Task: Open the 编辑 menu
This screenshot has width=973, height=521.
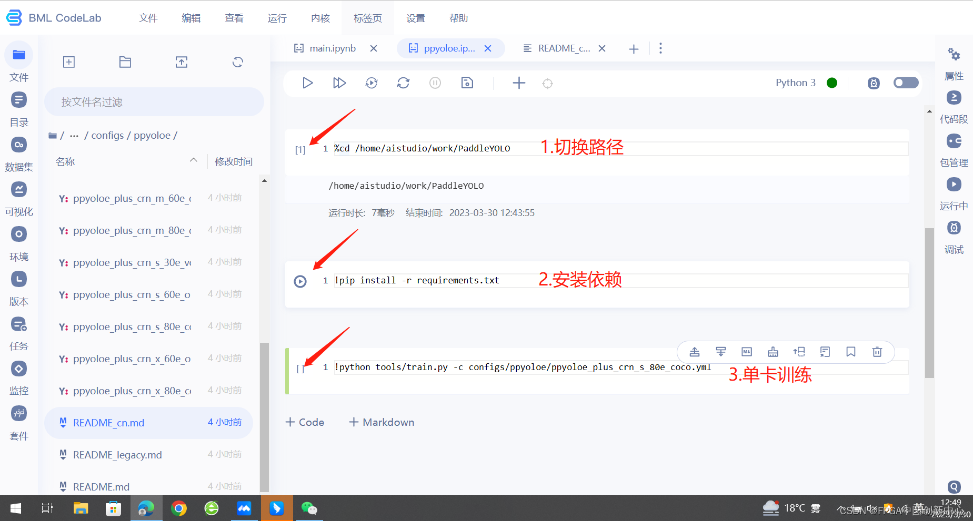Action: tap(191, 18)
